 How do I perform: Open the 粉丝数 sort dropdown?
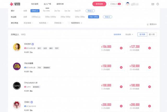[x=129, y=34]
